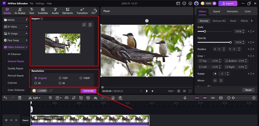This screenshot has width=259, height=126.
Task: Open the speed gauge tool in timeline toolbar
Action: pos(67,98)
